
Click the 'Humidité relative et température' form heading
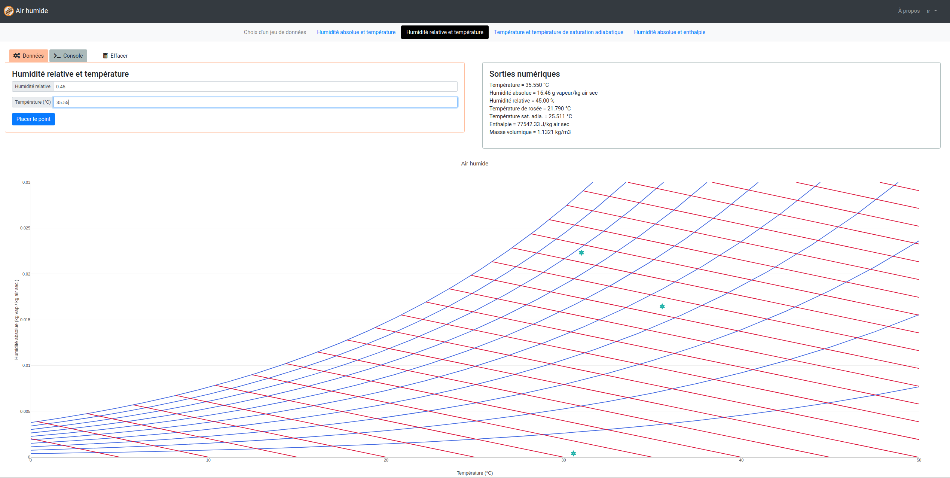pos(70,74)
